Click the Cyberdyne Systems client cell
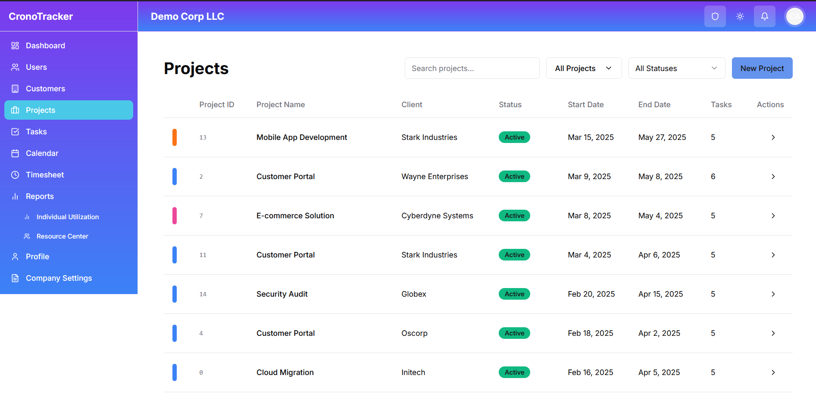 click(437, 216)
